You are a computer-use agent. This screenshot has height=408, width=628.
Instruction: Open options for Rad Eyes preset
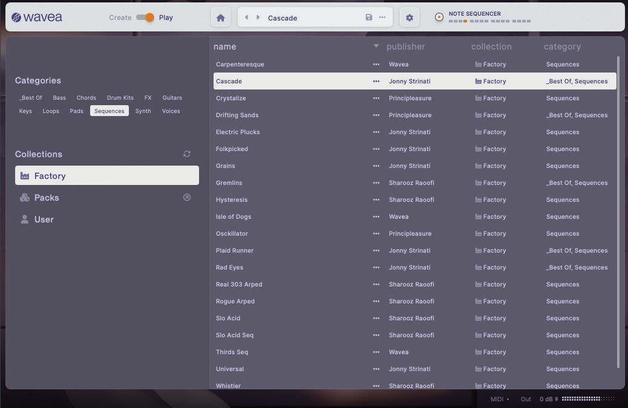[376, 268]
